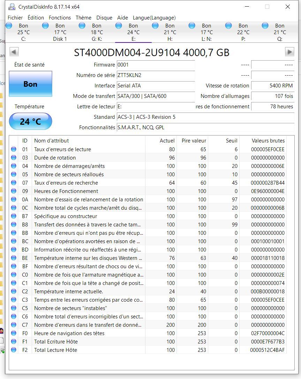Viewport: 301px width, 379px height.
Task: Click status dot for Nombre de secteurs réalloués
Action: pos(14,174)
